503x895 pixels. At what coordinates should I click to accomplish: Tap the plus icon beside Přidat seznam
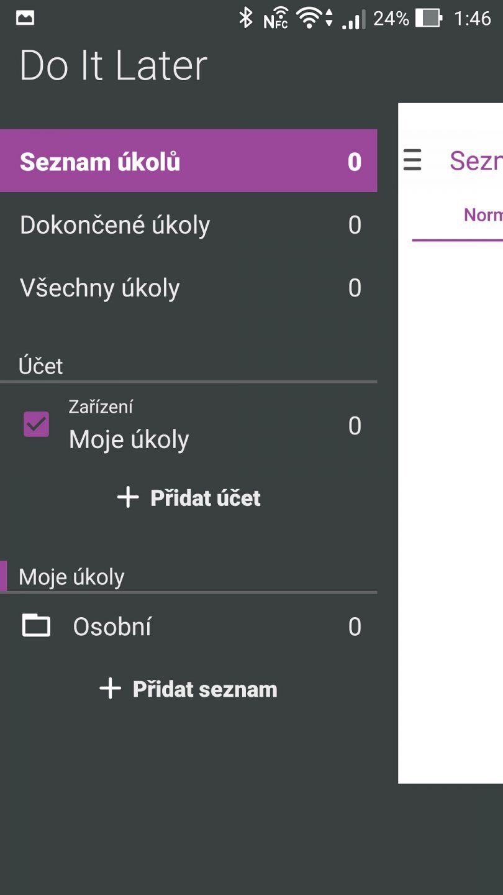111,689
